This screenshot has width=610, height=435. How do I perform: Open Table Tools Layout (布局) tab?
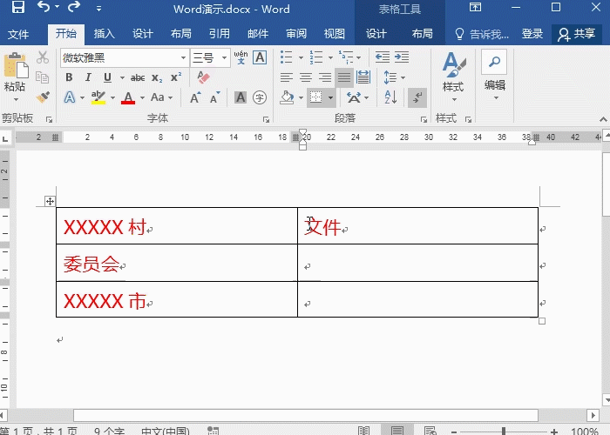pyautogui.click(x=422, y=34)
